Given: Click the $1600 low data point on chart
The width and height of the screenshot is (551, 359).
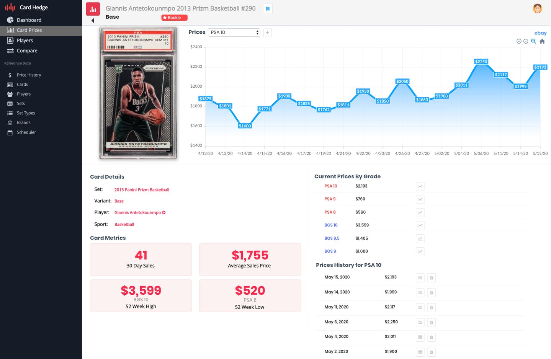Looking at the screenshot, I should pyautogui.click(x=245, y=126).
